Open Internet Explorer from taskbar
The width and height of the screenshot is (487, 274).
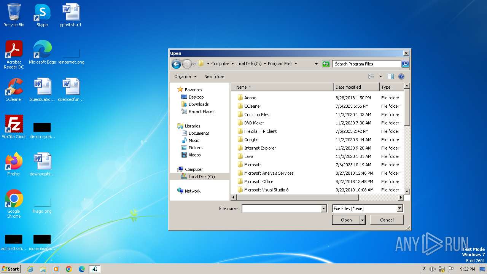pyautogui.click(x=30, y=269)
